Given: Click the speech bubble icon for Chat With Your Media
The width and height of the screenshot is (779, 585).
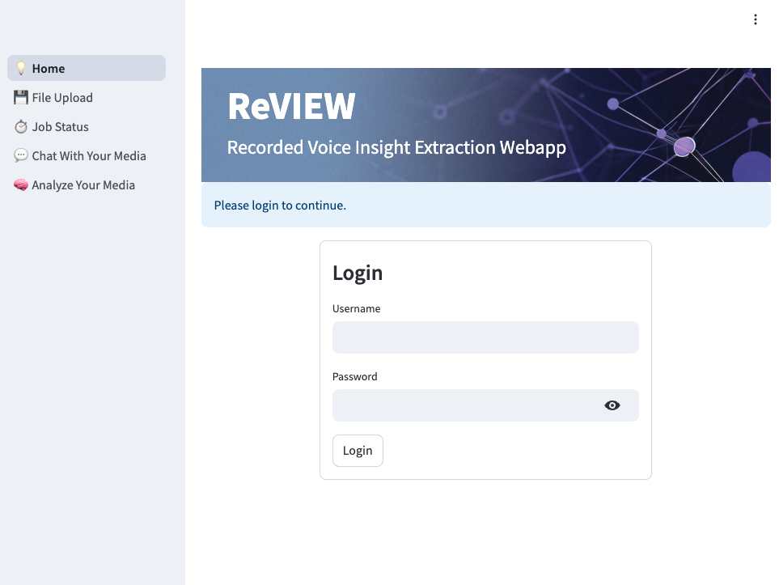Looking at the screenshot, I should [20, 155].
